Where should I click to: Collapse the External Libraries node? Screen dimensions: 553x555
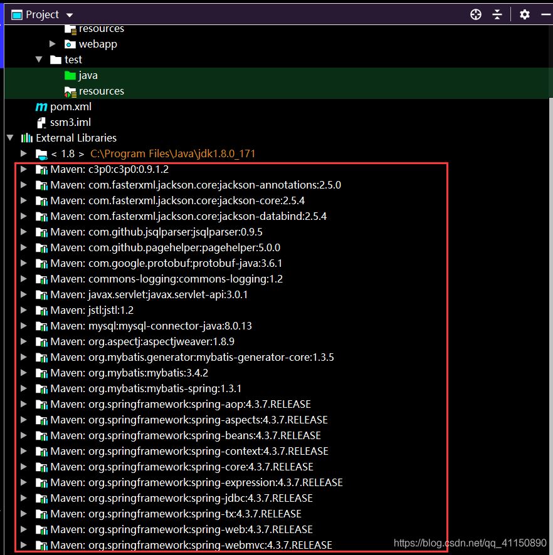point(9,138)
